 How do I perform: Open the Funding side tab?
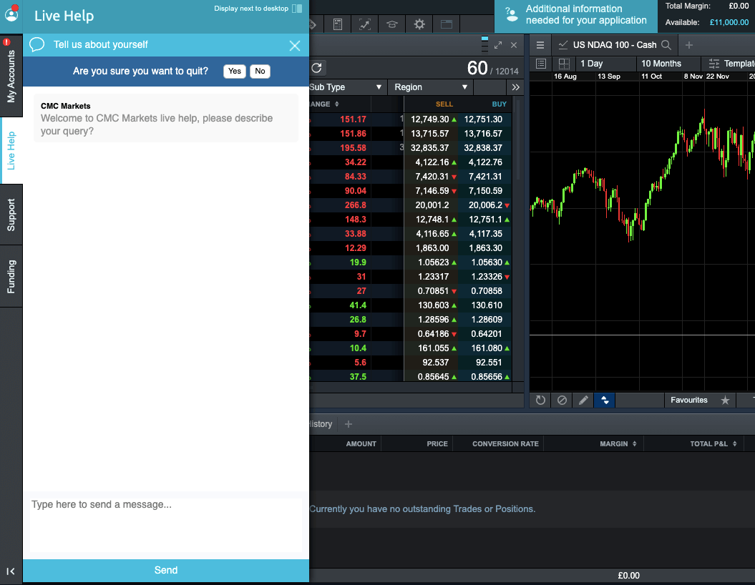point(11,277)
